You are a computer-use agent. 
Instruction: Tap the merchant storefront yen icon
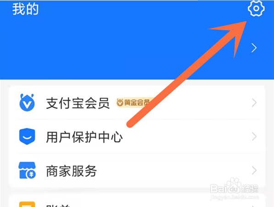[27, 170]
